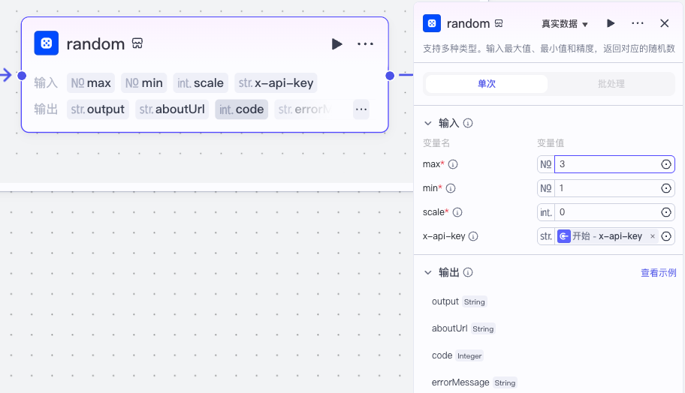Open the three-dot menu on random node card
This screenshot has height=393, width=685.
(x=365, y=44)
